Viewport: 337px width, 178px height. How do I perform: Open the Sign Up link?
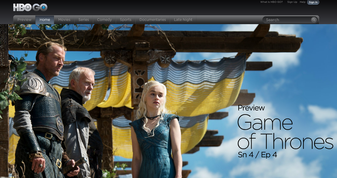(x=292, y=2)
